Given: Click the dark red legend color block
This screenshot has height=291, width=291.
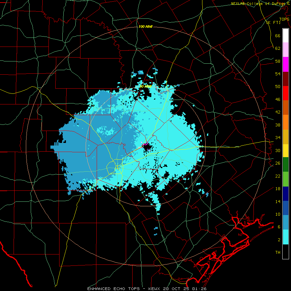Looking at the screenshot, I should pyautogui.click(x=286, y=79).
